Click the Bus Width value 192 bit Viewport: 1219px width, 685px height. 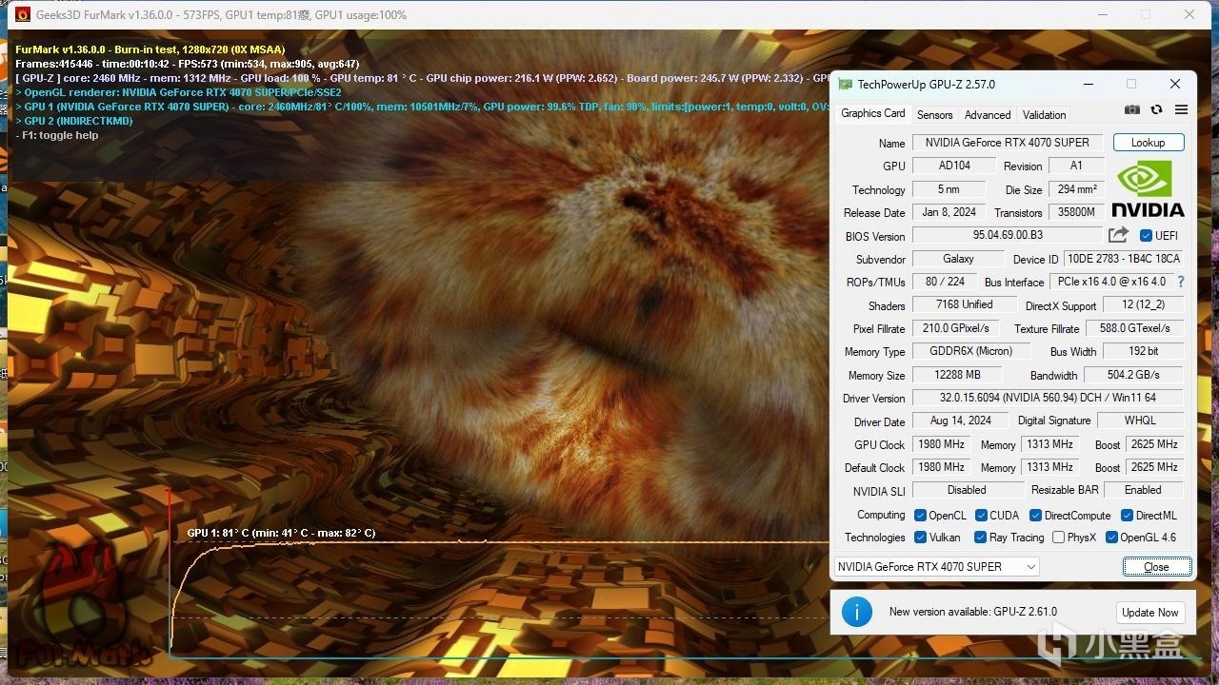1143,351
